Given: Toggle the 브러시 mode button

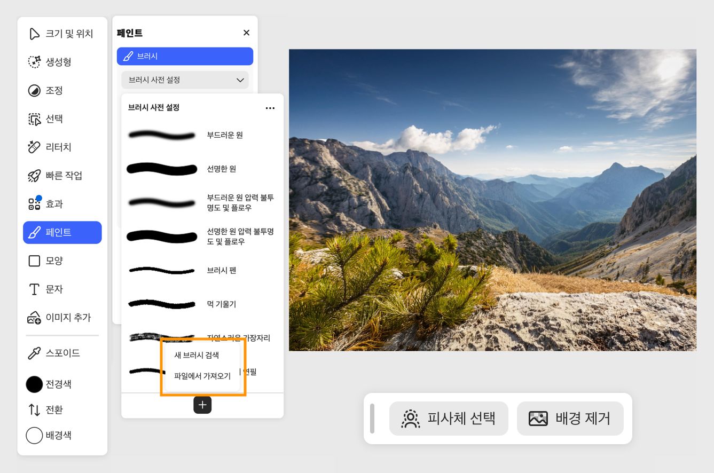Looking at the screenshot, I should [185, 56].
